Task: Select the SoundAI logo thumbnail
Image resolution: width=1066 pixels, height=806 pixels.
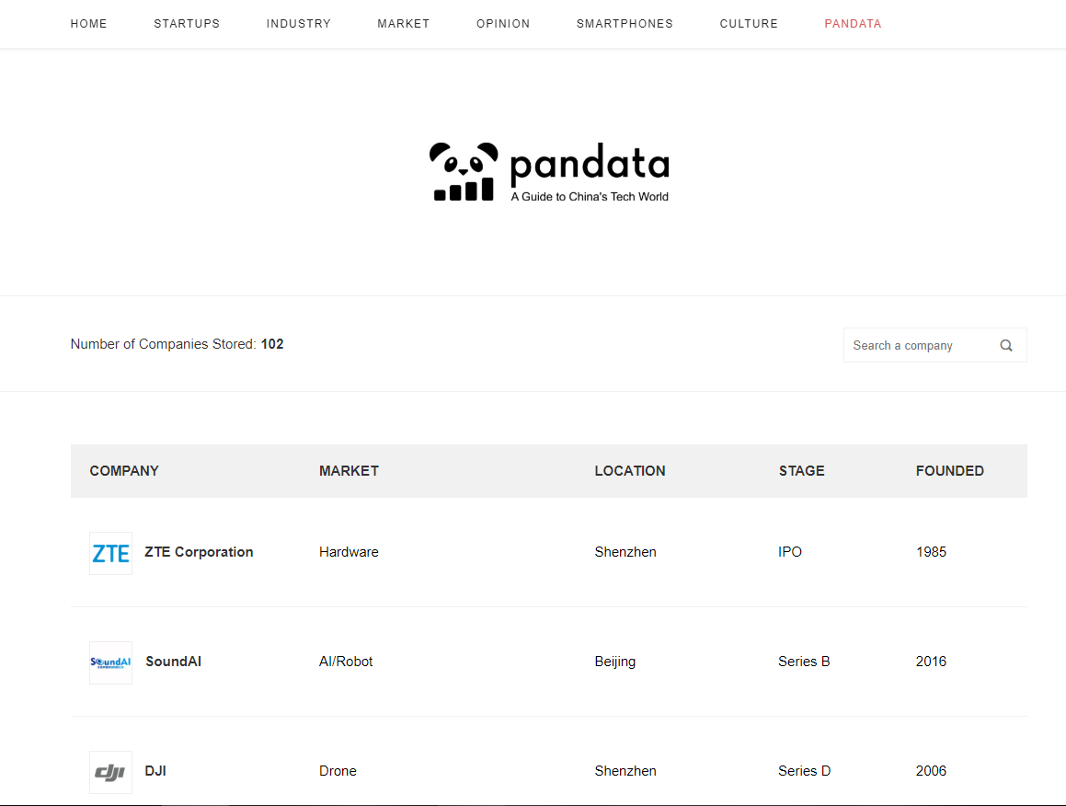Action: coord(110,662)
